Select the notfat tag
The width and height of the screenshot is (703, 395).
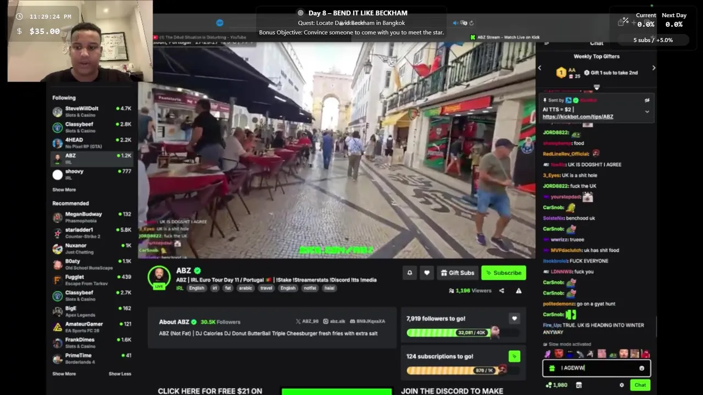tap(310, 288)
